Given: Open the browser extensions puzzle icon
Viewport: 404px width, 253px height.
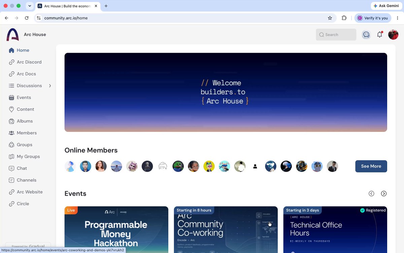Looking at the screenshot, I should click(x=344, y=18).
